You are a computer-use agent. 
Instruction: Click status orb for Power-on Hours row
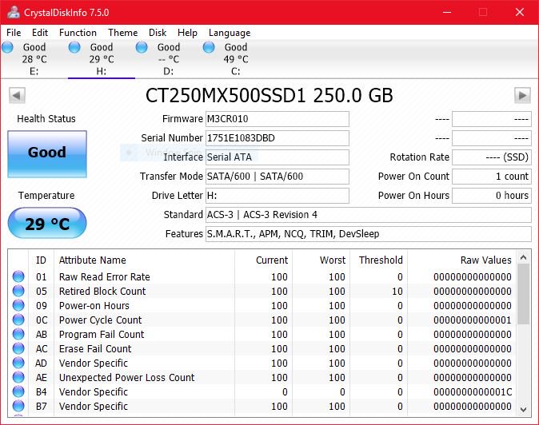[18, 305]
